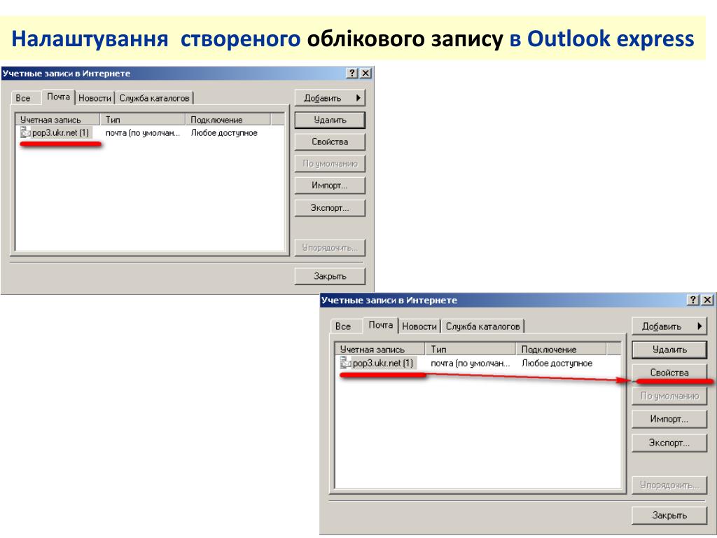
Task: Sort by Подключение column in upper dialog
Action: pyautogui.click(x=228, y=119)
